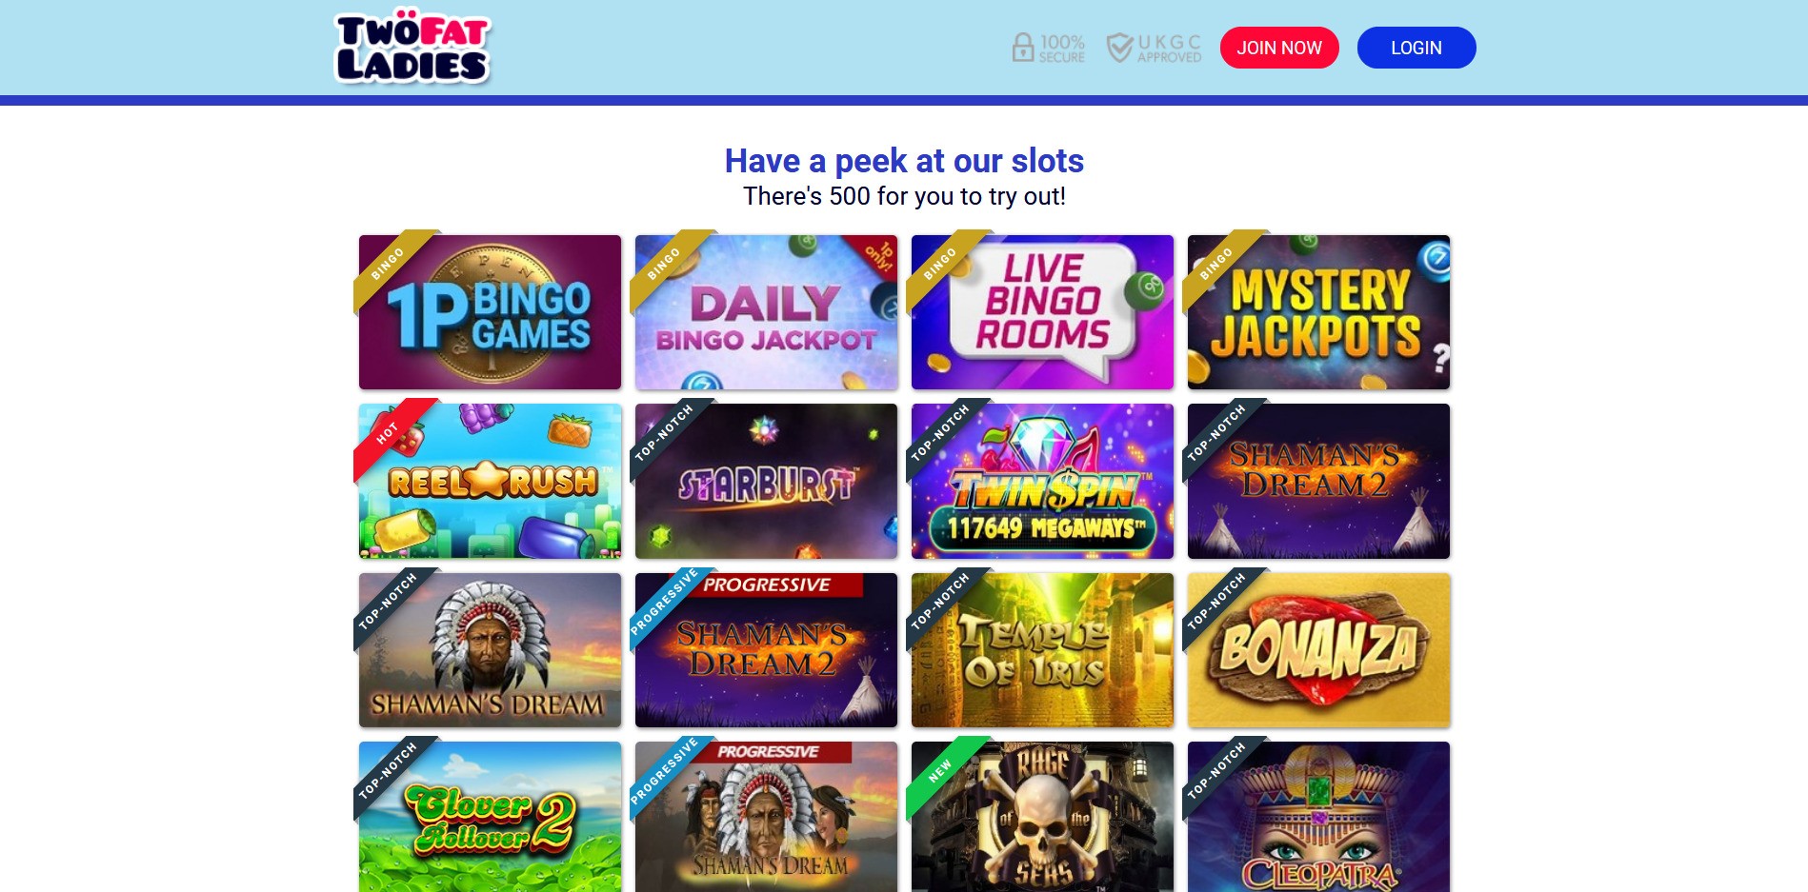The width and height of the screenshot is (1808, 892).
Task: Launch the Reel Rush slot
Action: [x=490, y=481]
